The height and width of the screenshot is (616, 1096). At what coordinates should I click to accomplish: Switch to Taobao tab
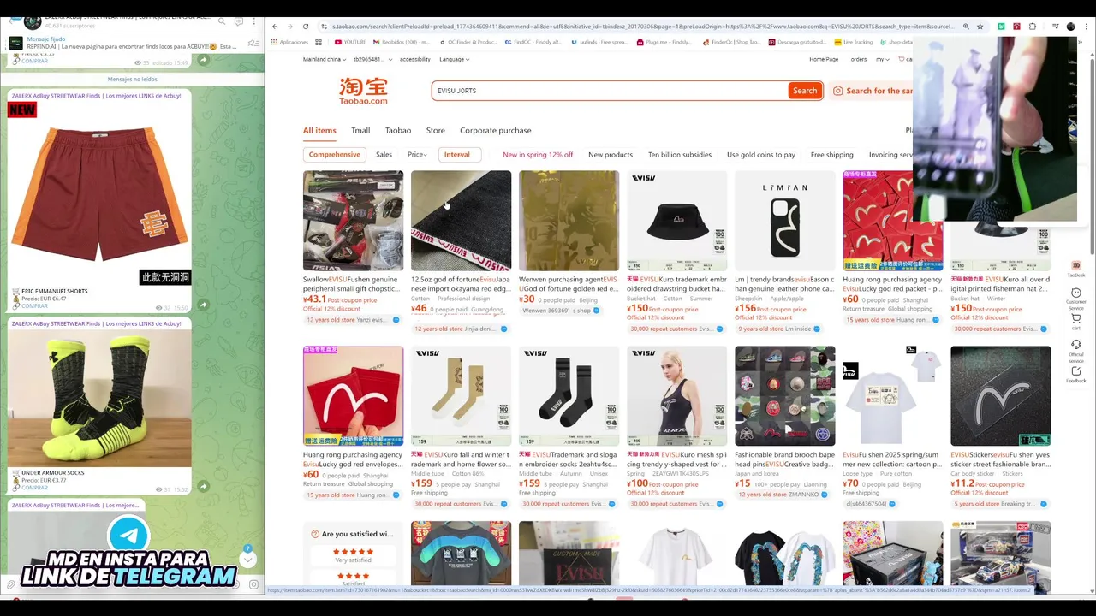coord(398,131)
